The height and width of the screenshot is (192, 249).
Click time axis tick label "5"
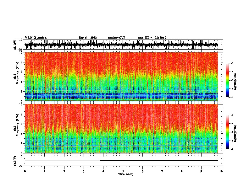pos(123,171)
